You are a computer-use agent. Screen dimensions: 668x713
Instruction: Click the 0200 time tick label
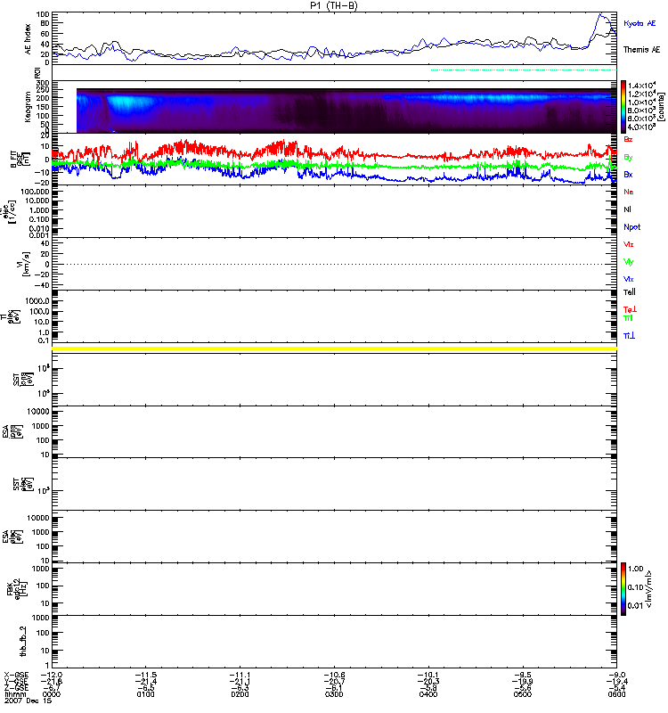[240, 694]
